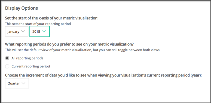Click the 2018 value in the year selector
This screenshot has width=211, height=103.
pos(36,32)
